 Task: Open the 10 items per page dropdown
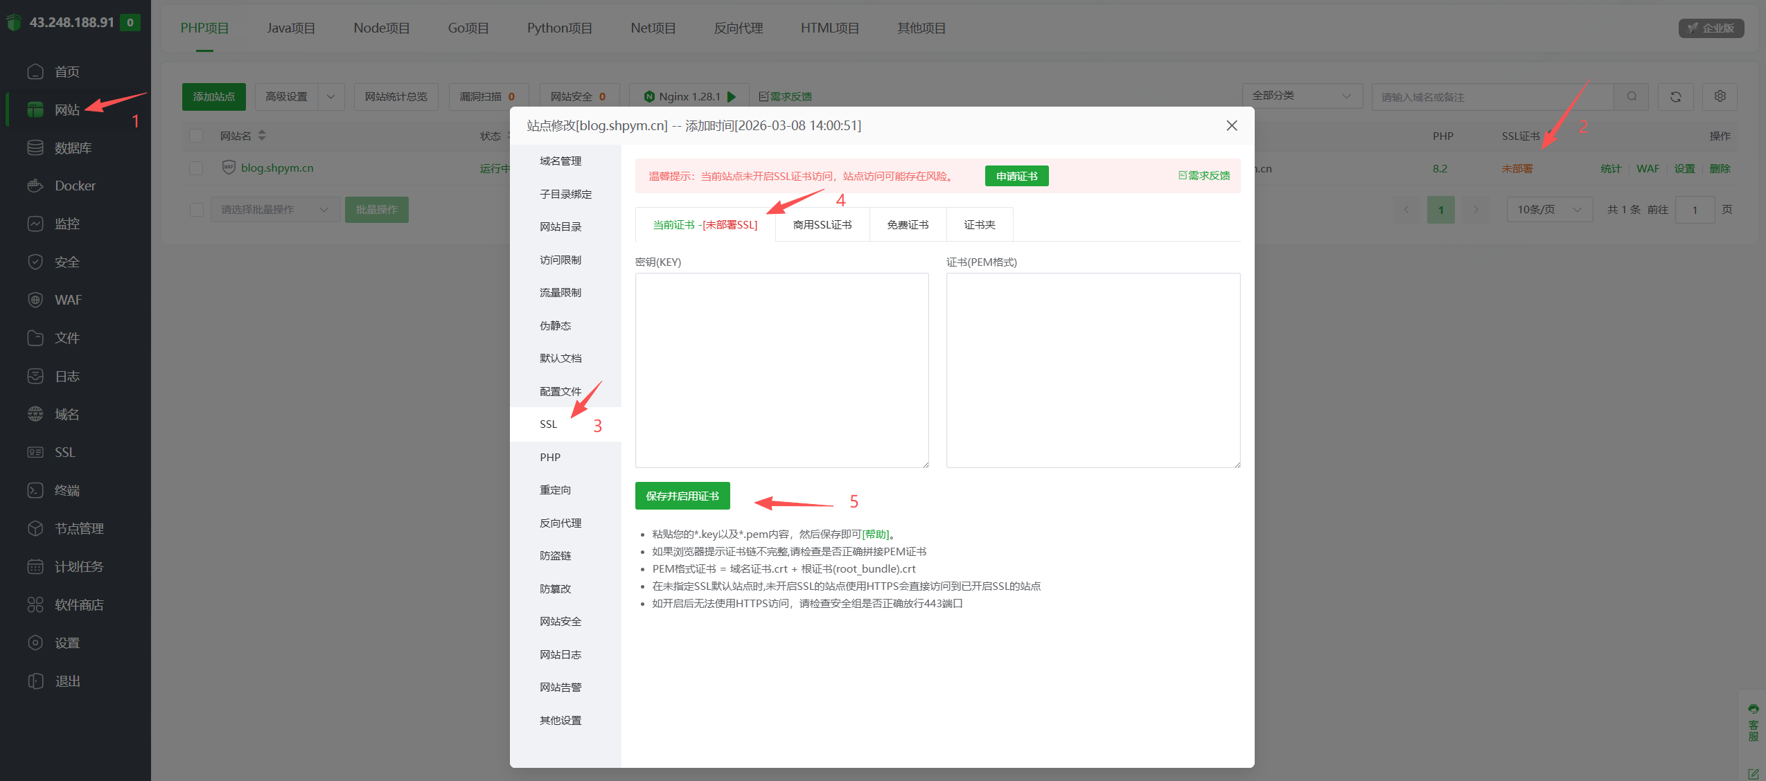tap(1549, 210)
